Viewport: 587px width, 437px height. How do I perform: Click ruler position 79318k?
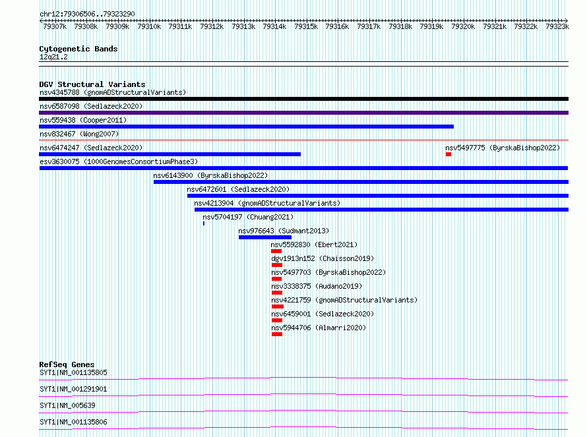[400, 26]
